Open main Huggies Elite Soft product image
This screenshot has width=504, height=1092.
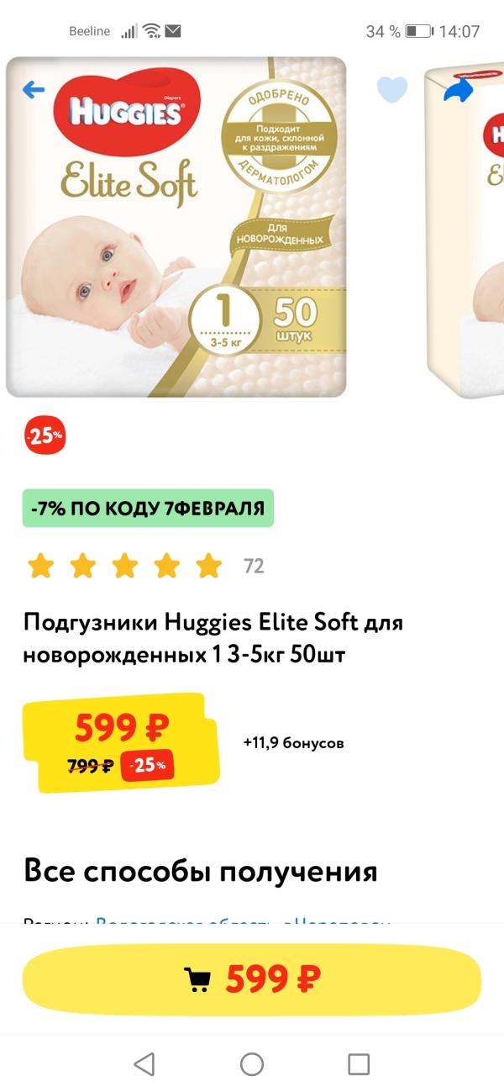tap(176, 227)
